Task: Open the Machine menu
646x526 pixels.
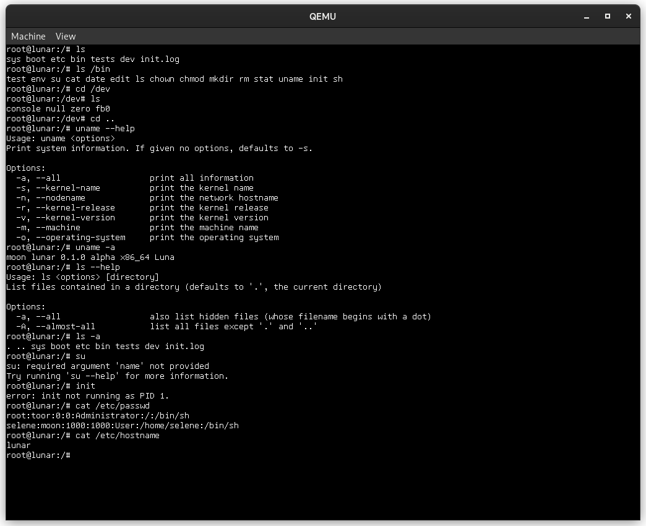Action: pos(28,37)
